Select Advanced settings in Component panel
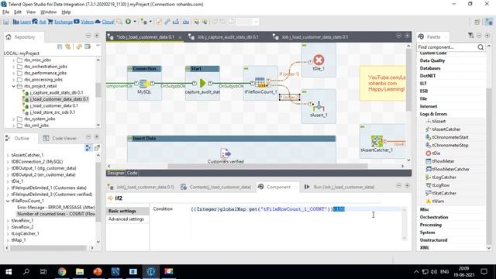 pyautogui.click(x=126, y=219)
